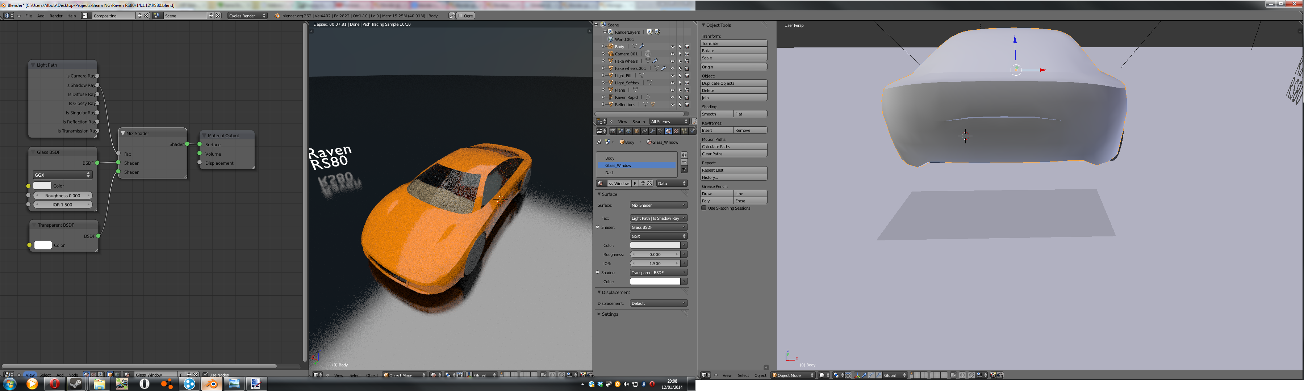Open the Texture properties tab icon
Viewport: 1304px width, 391px height.
click(x=676, y=131)
